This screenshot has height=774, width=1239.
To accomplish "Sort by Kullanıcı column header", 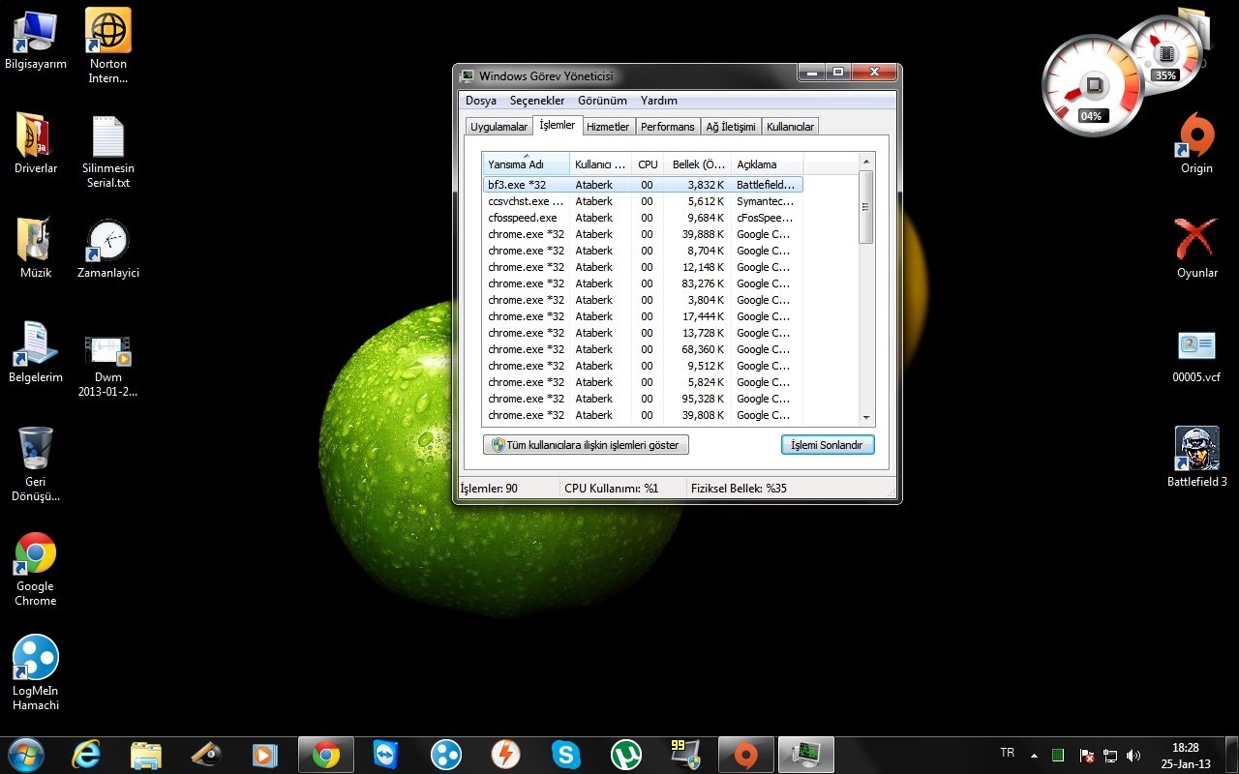I will [601, 164].
